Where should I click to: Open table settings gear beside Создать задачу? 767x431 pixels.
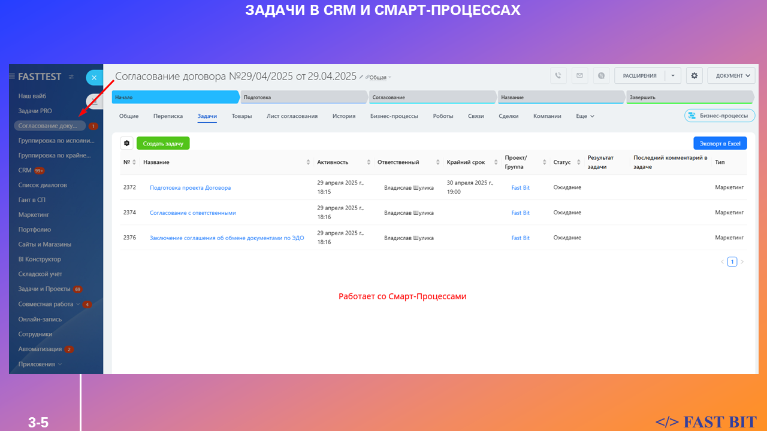[126, 143]
